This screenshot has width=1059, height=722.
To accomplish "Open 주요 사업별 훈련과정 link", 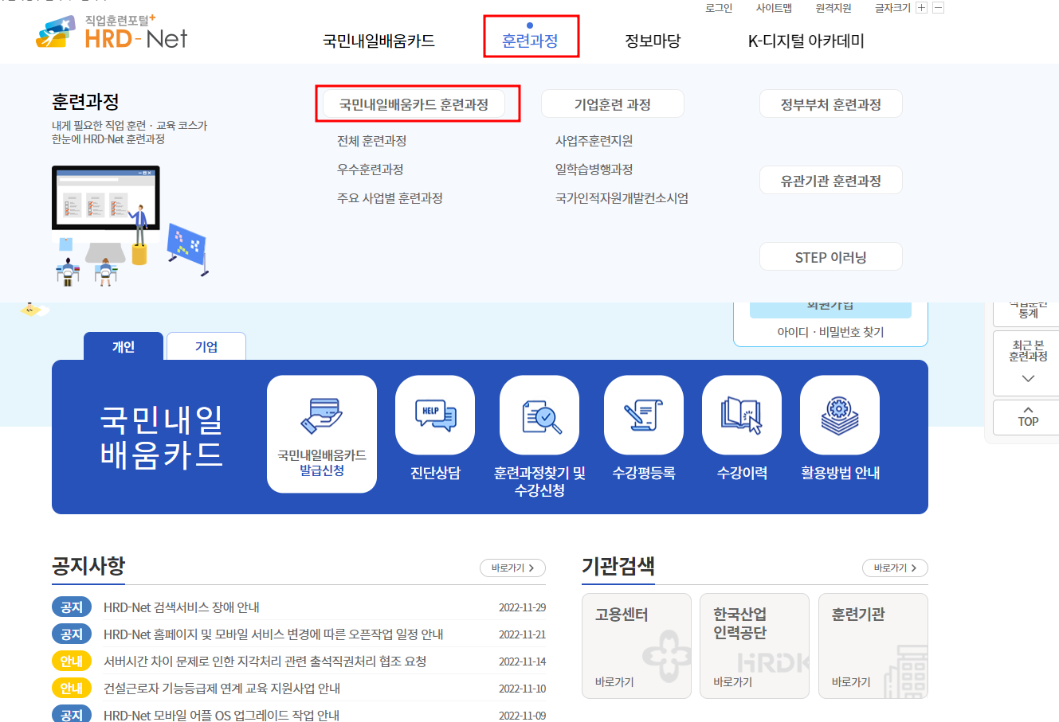I will tap(390, 198).
